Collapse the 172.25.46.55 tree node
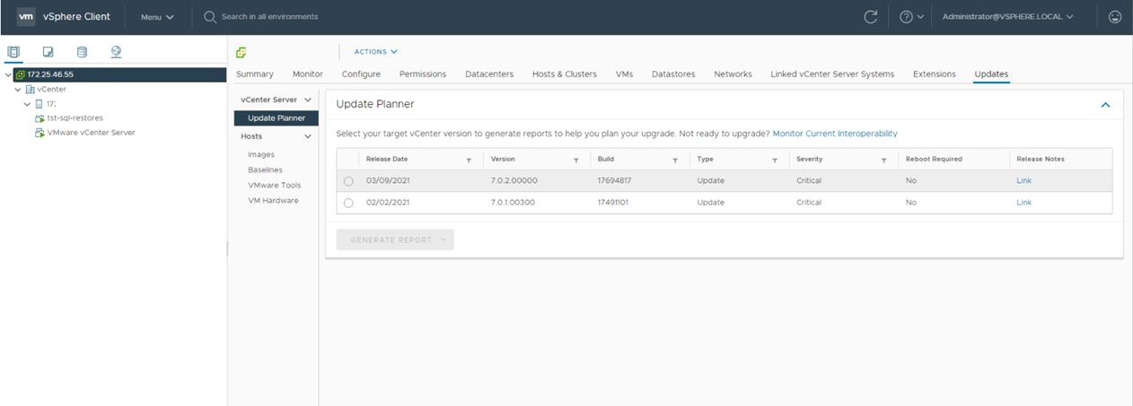This screenshot has height=406, width=1133. [x=8, y=74]
